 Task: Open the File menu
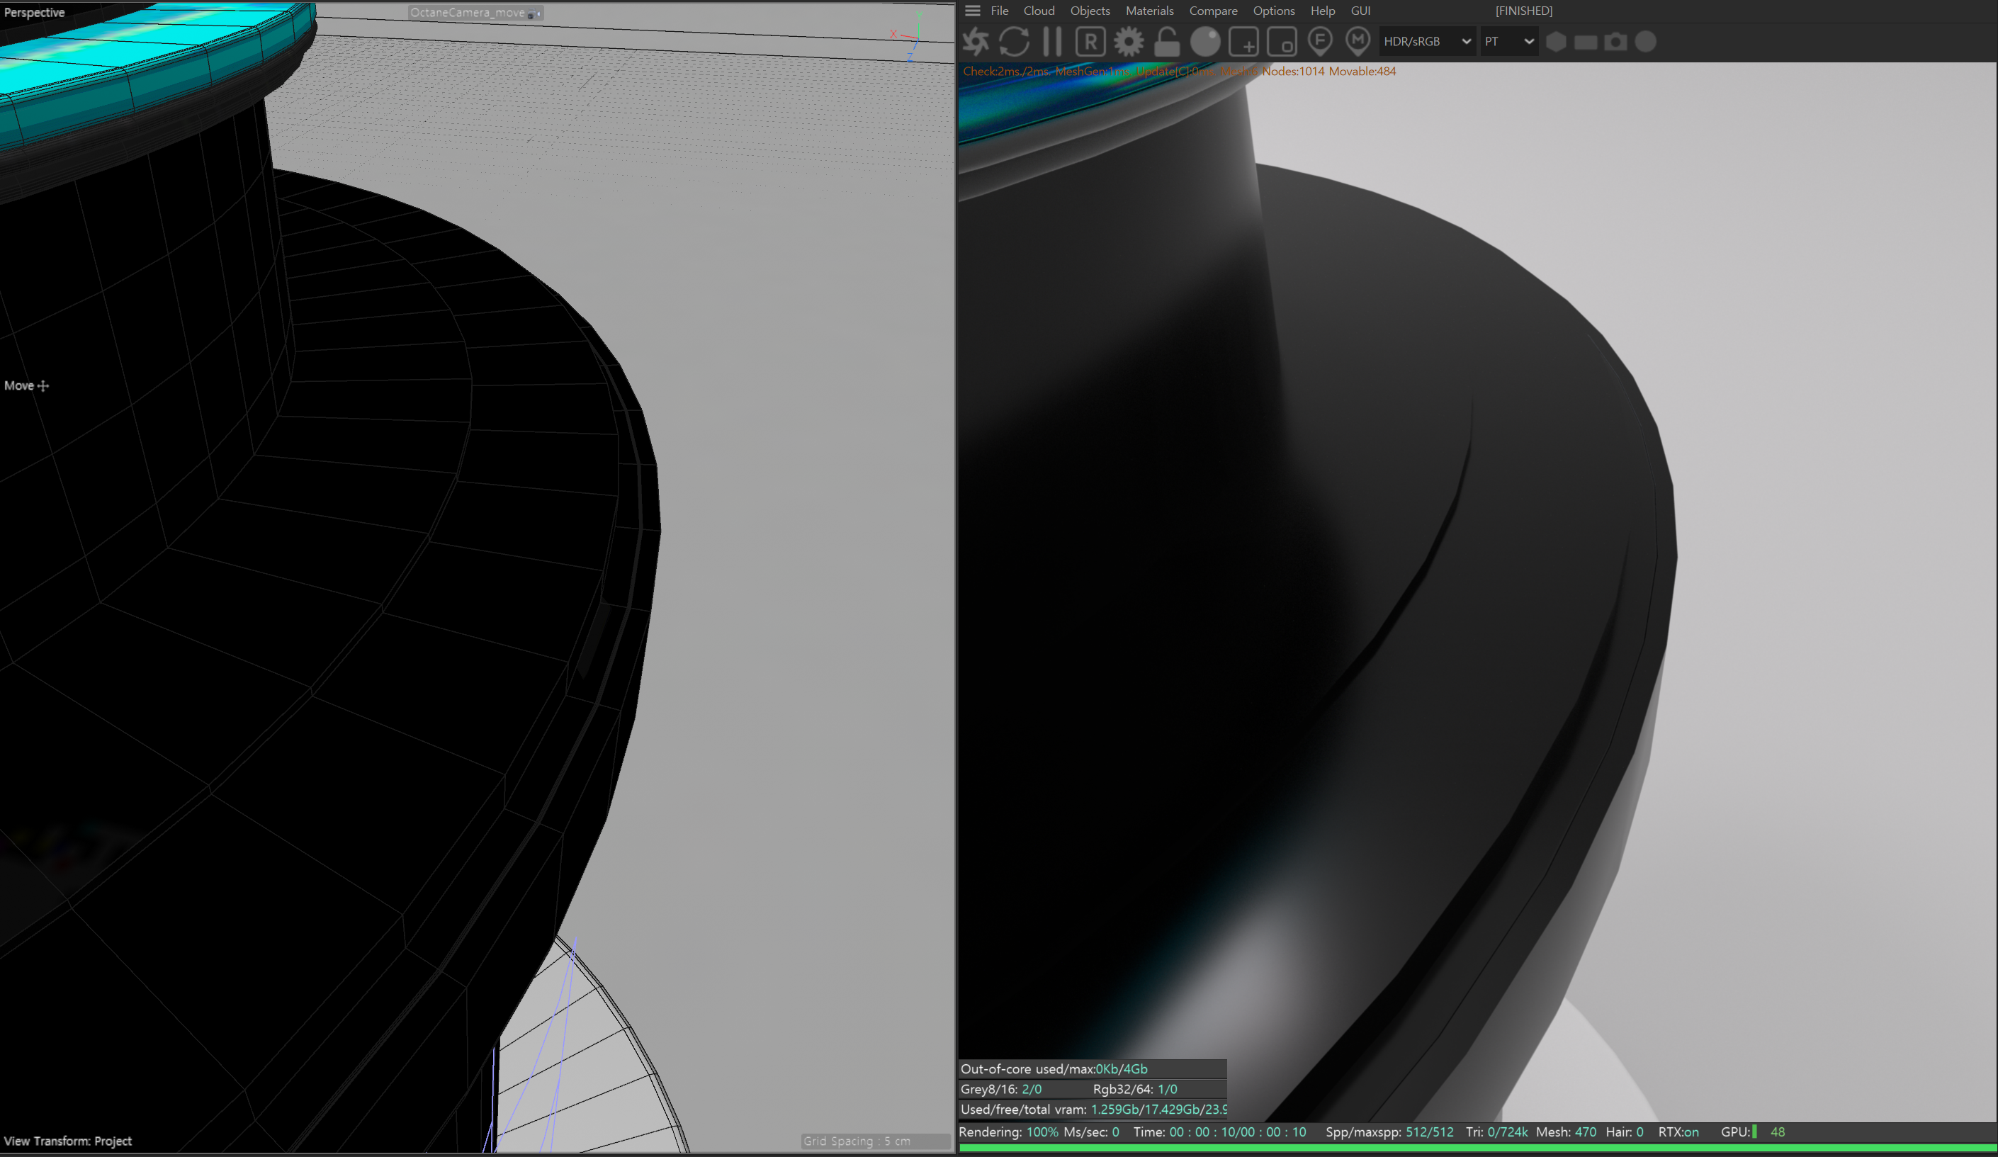[1000, 11]
